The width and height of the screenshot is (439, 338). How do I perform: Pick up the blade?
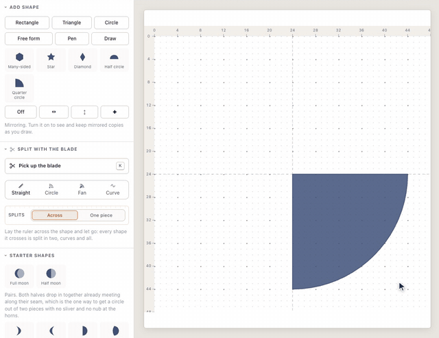(x=67, y=166)
